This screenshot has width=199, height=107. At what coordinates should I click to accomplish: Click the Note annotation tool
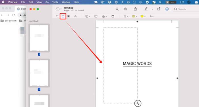pyautogui.click(x=113, y=16)
